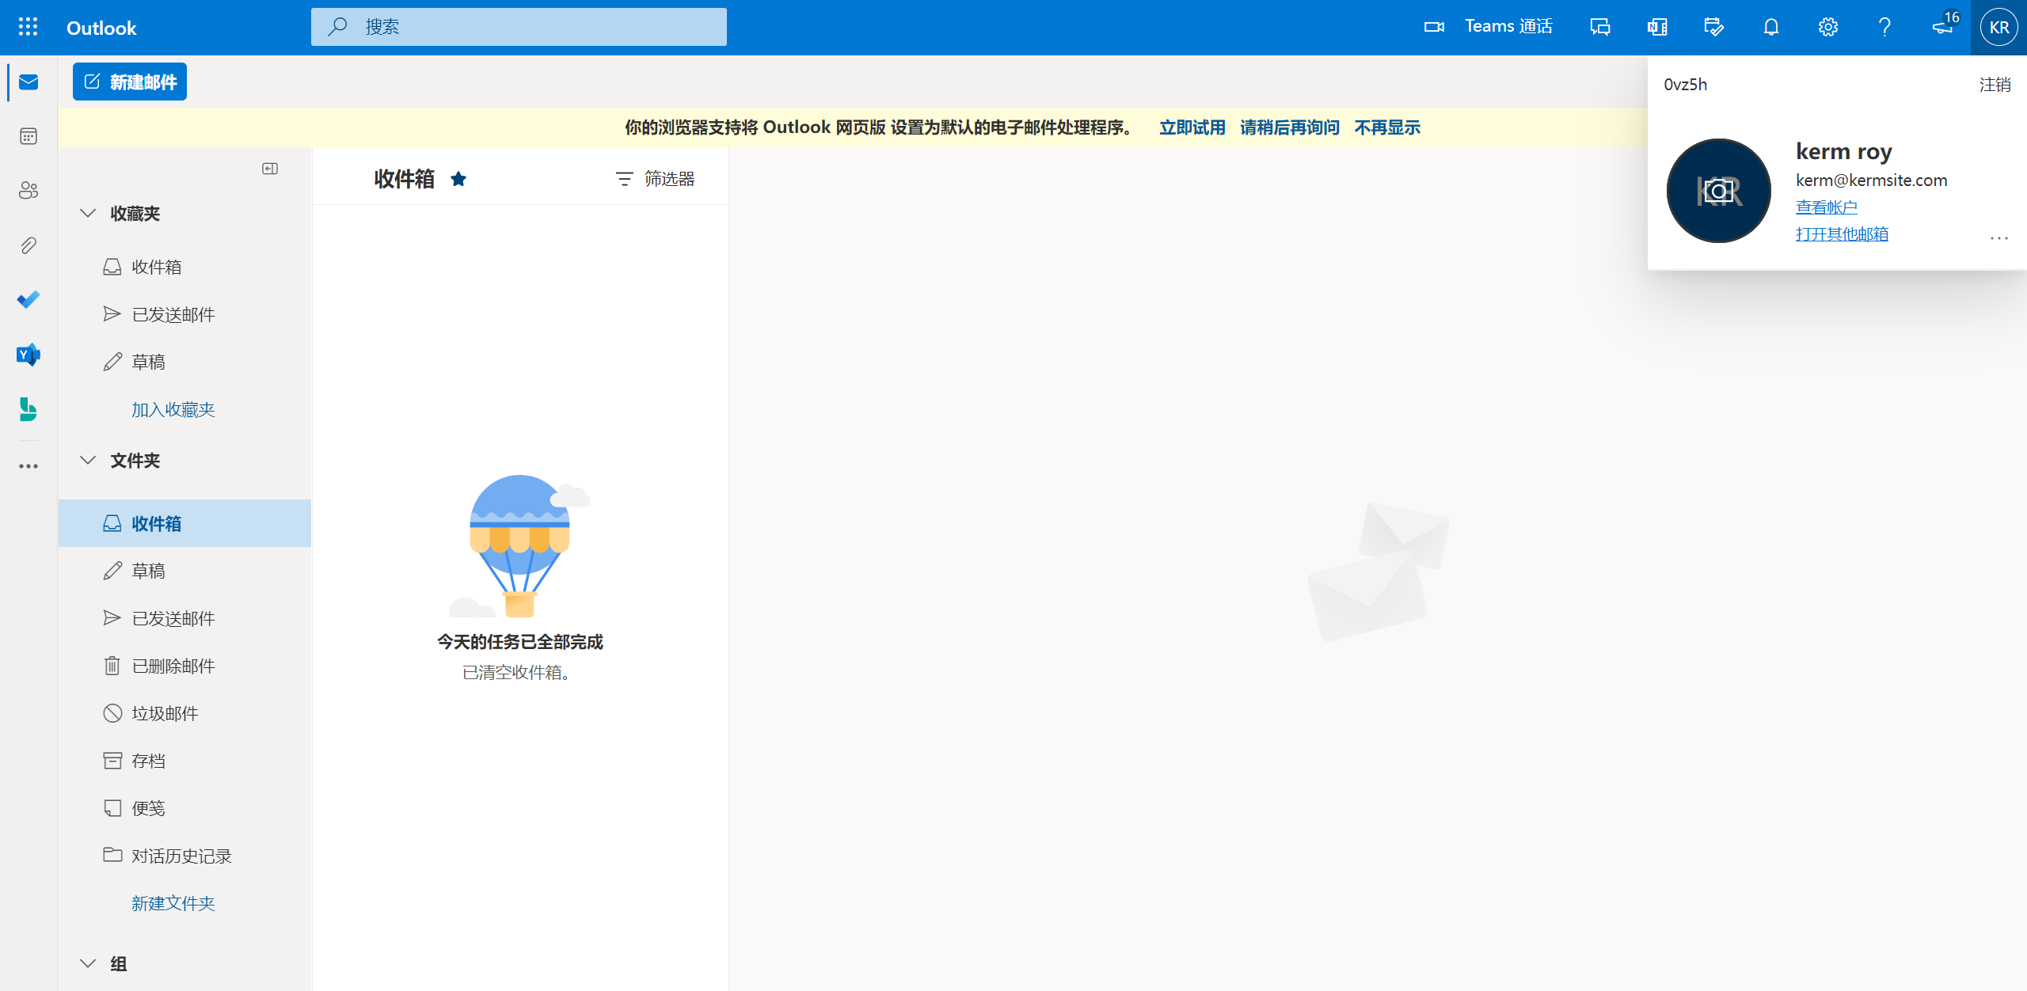
Task: Select the 垃圾邮件 folder
Action: [x=165, y=714]
